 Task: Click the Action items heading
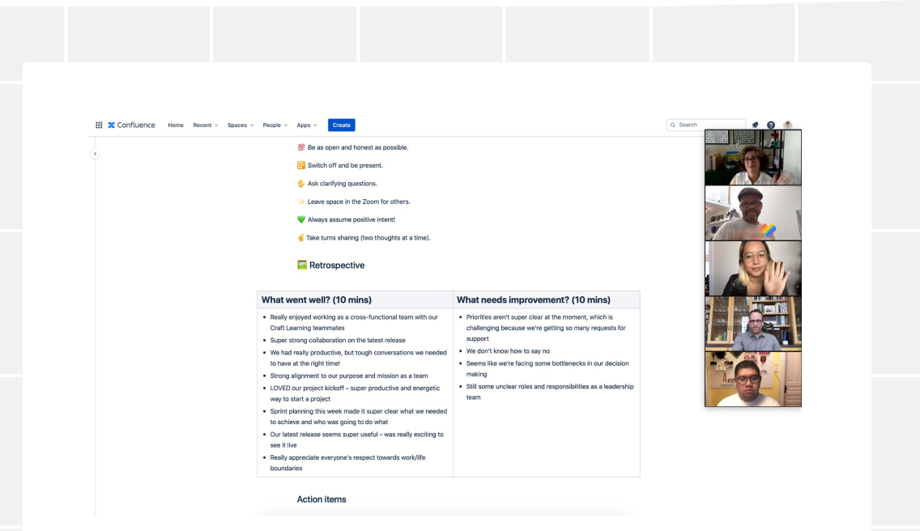(x=322, y=499)
